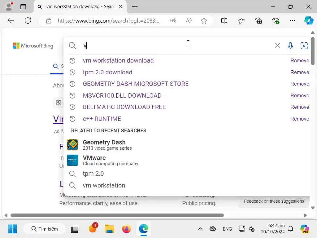
Task: Open Copilot sidebar in Edge
Action: (309, 21)
